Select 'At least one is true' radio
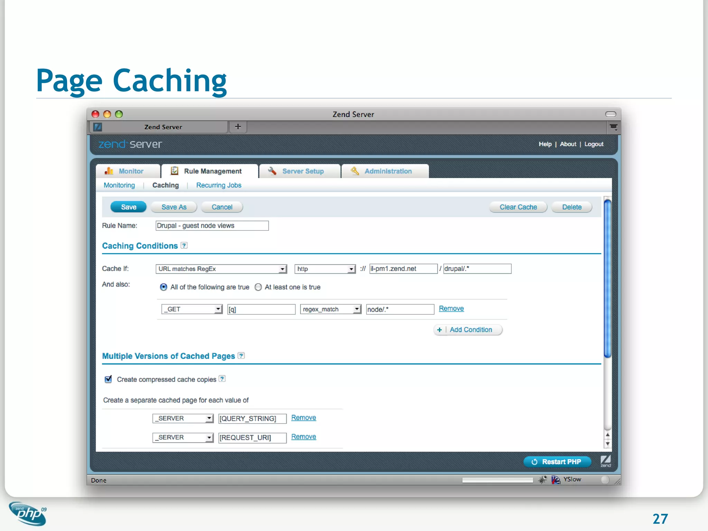Viewport: 708px width, 531px height. tap(258, 287)
